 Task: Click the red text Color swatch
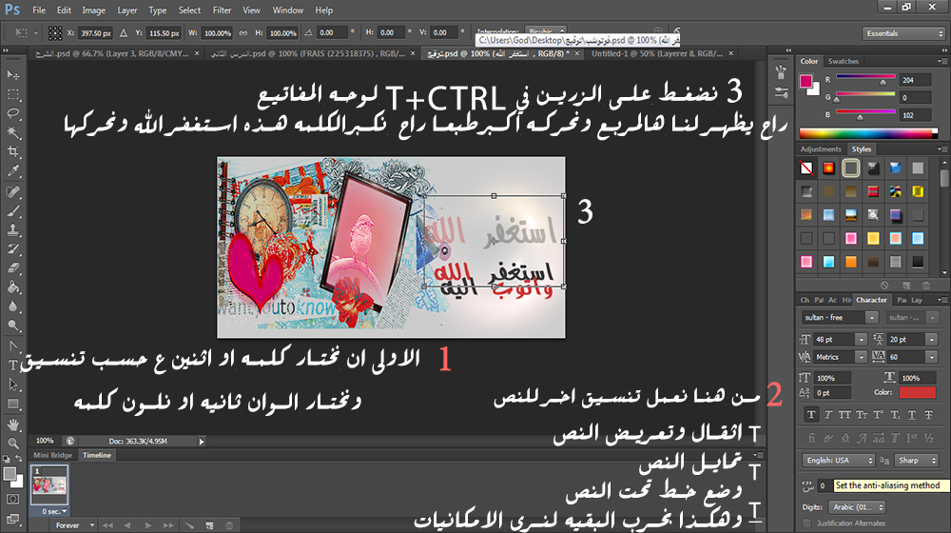(914, 391)
